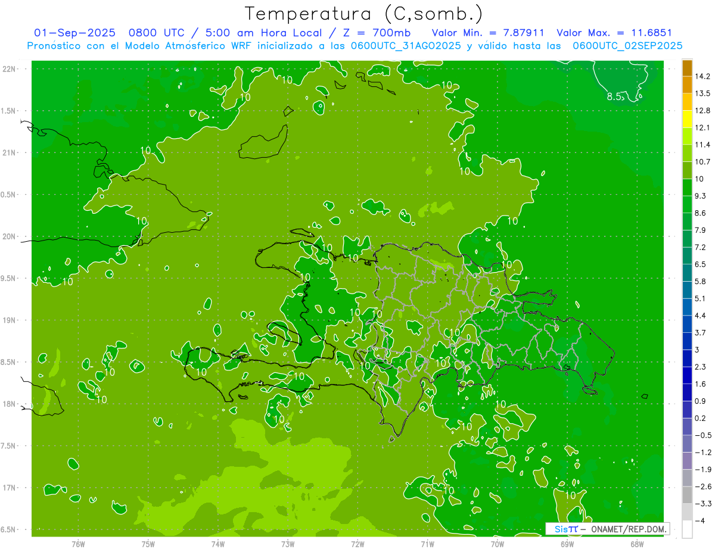Click the "71W" longitude axis label
715x552 pixels.
point(427,543)
